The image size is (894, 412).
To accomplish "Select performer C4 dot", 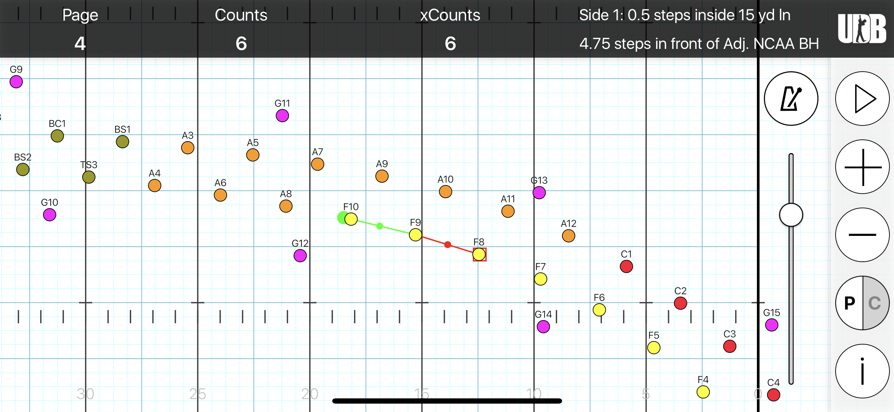I will 774,395.
